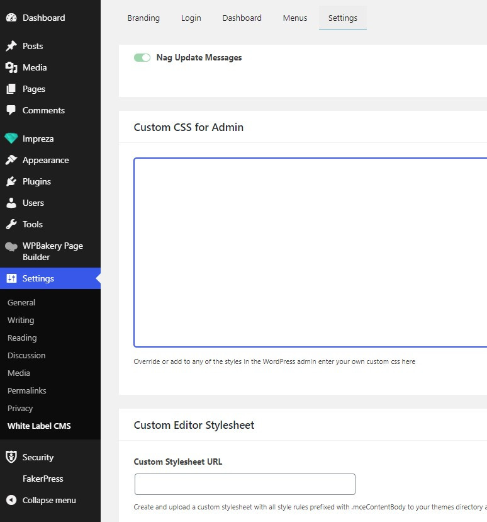487x522 pixels.
Task: Click inside the Custom CSS for Admin textarea
Action: 310,252
